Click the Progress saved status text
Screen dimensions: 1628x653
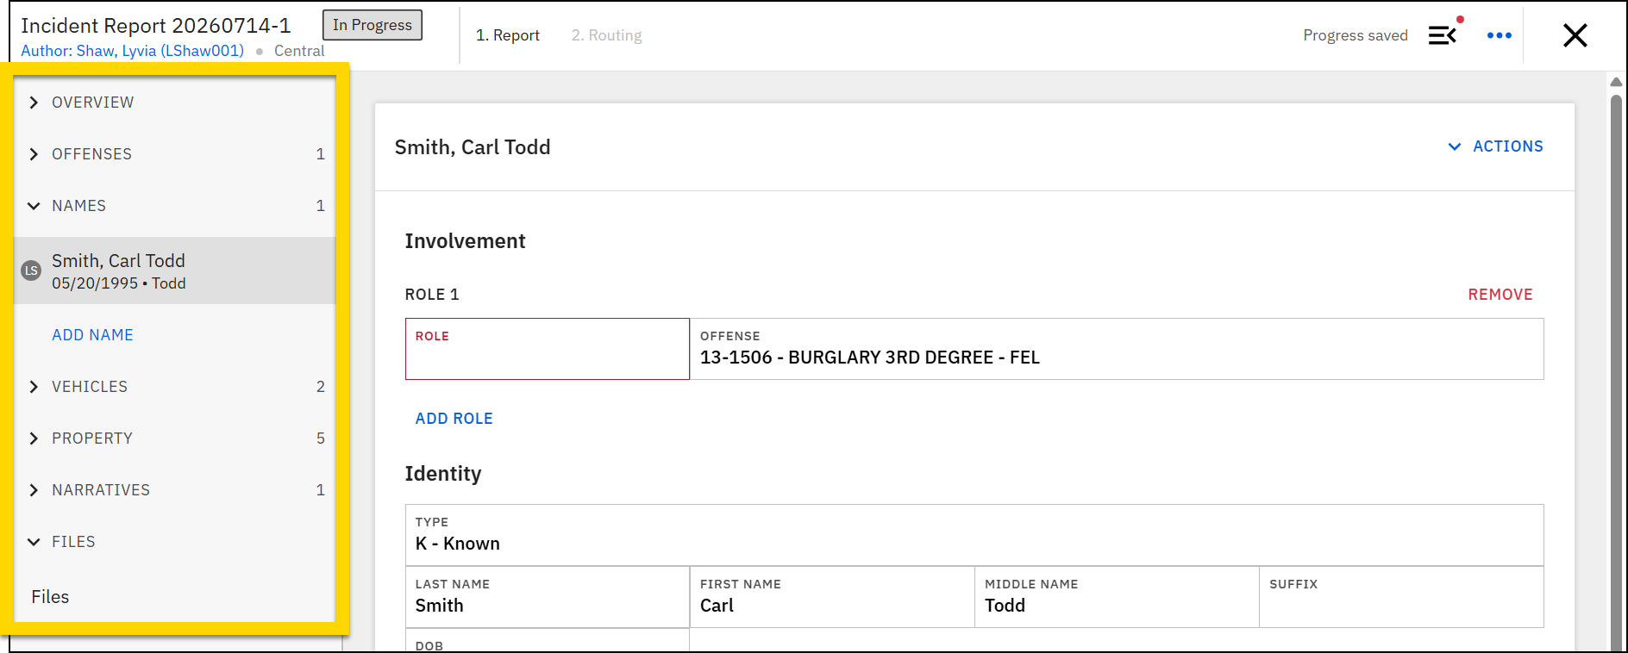point(1356,35)
